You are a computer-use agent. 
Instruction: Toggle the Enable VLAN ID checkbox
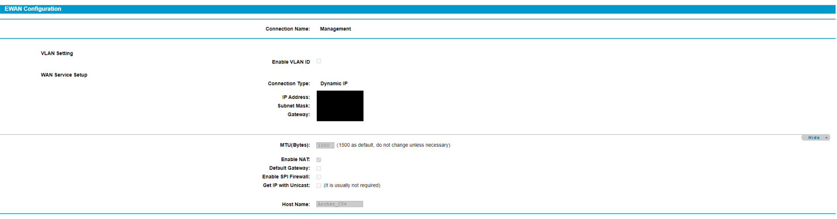(x=319, y=61)
